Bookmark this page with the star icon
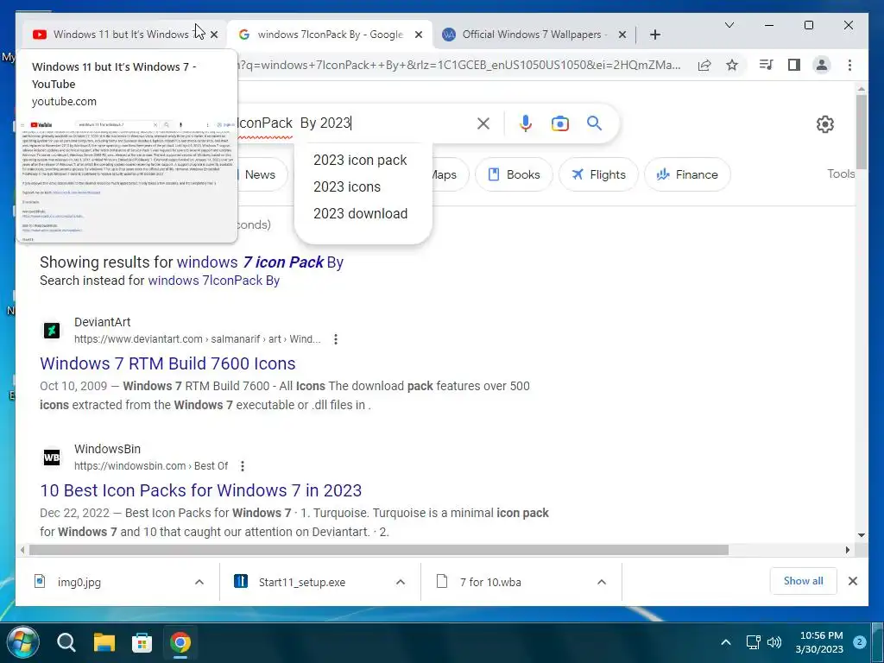Screen dimensions: 884x663 tap(732, 66)
